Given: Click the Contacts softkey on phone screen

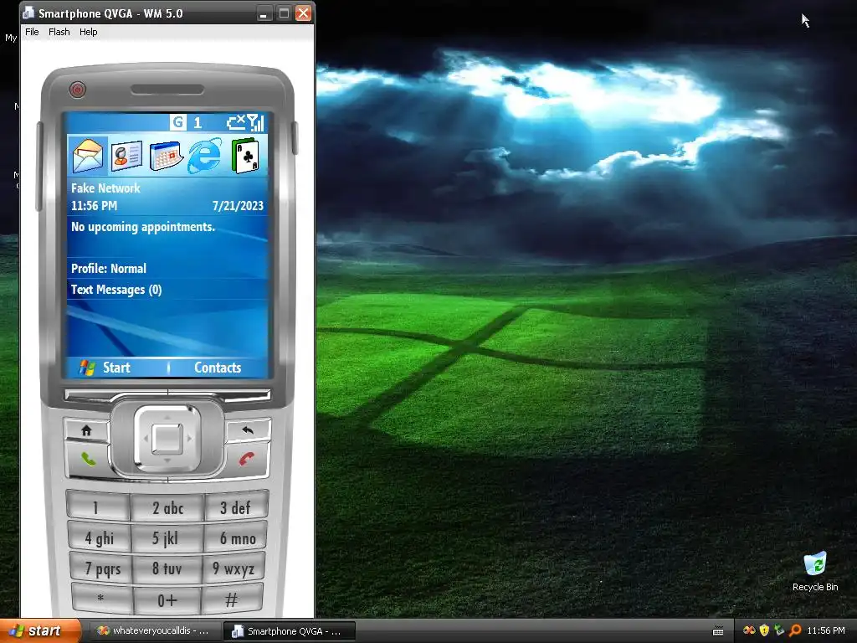Looking at the screenshot, I should click(x=218, y=368).
